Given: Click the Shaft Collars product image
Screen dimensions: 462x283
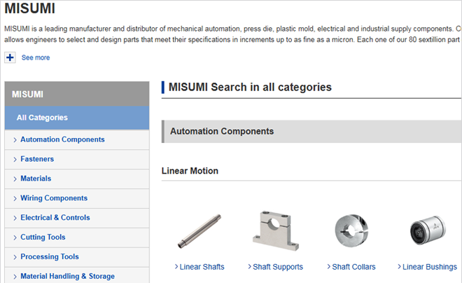Looking at the screenshot, I should coord(353,231).
